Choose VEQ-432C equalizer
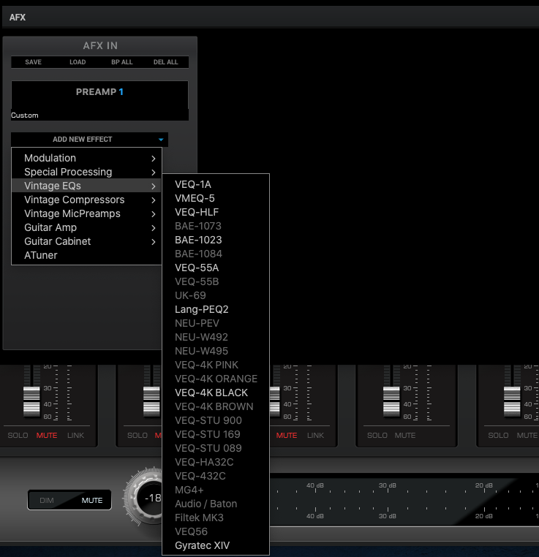 click(216, 475)
